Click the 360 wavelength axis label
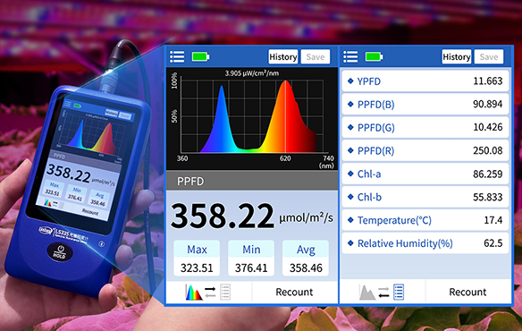The height and width of the screenshot is (331, 522). point(182,158)
